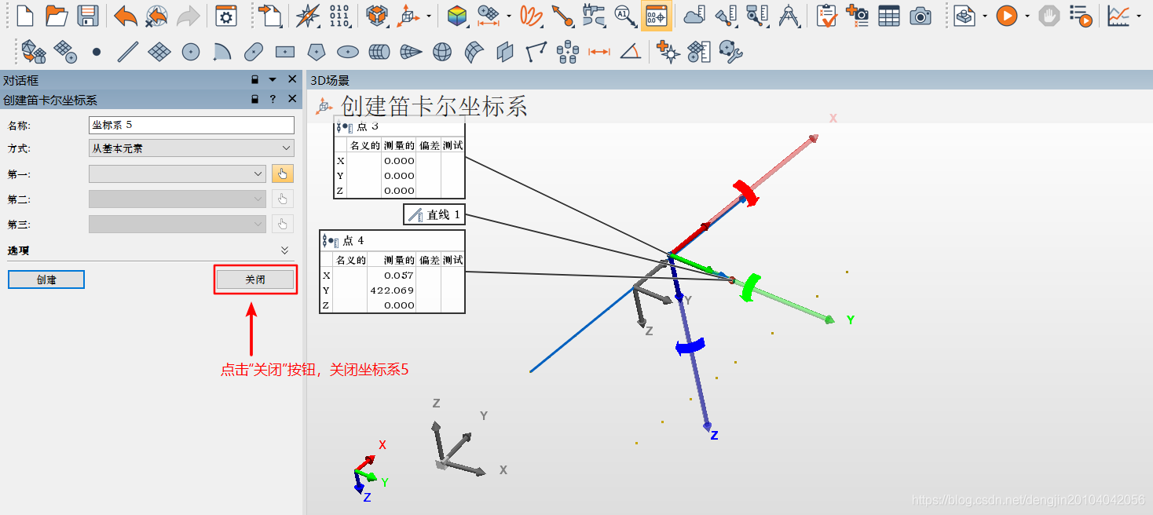Create a point with the dot icon

point(97,52)
